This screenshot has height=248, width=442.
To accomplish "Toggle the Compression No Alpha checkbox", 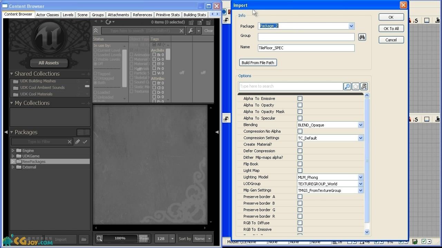I will click(x=300, y=131).
